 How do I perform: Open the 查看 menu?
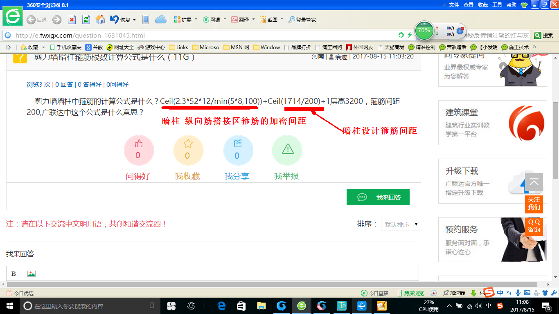pyautogui.click(x=469, y=5)
